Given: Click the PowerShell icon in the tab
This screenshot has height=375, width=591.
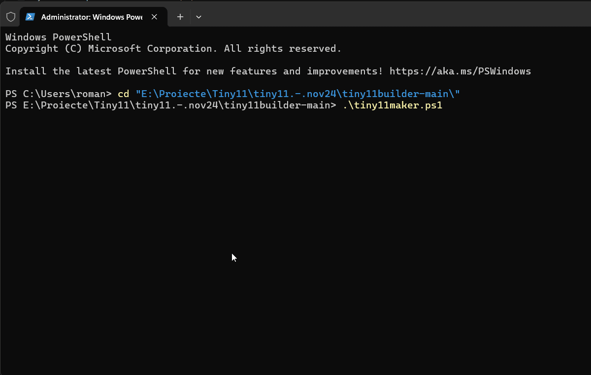Looking at the screenshot, I should [30, 17].
